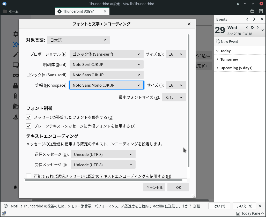
Task: Open Privacy mask icon in sidebar
Action: (16, 76)
